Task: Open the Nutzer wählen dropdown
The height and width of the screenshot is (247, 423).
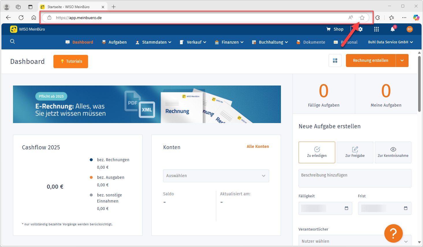Action: [x=355, y=241]
